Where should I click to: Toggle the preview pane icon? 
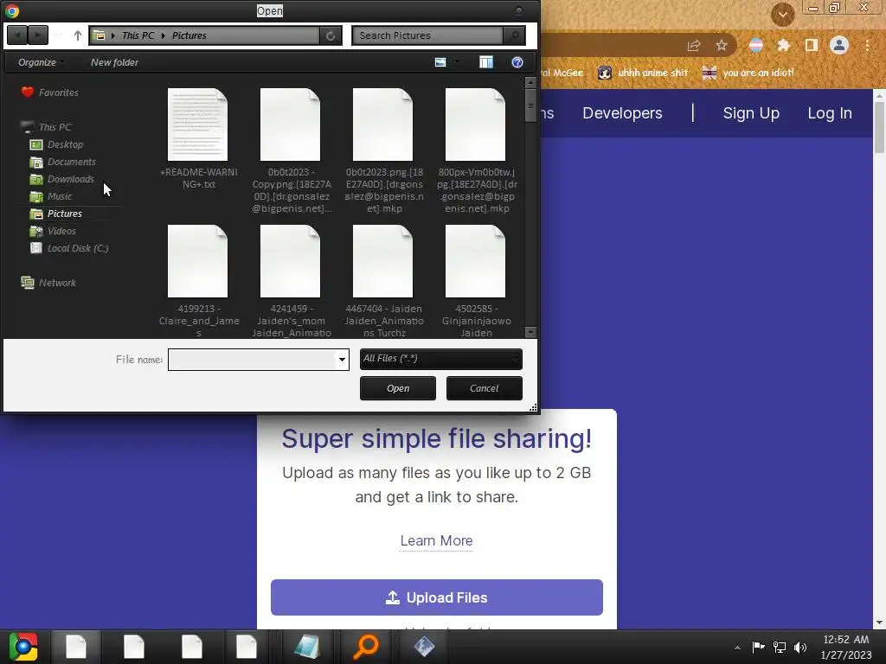(486, 62)
